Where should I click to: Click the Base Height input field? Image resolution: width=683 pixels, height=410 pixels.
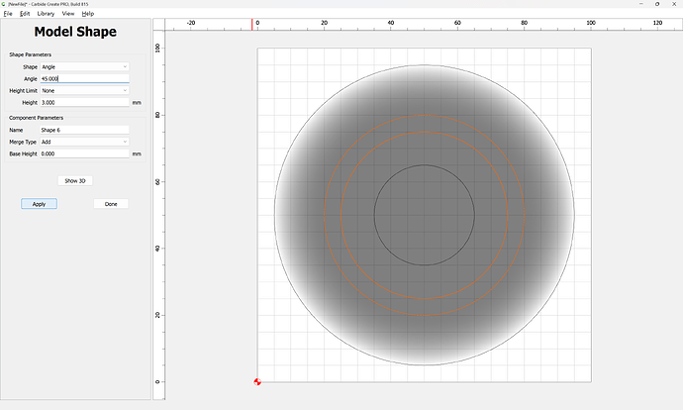pos(84,154)
